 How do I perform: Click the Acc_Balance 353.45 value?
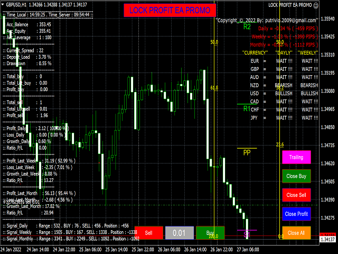point(45,24)
